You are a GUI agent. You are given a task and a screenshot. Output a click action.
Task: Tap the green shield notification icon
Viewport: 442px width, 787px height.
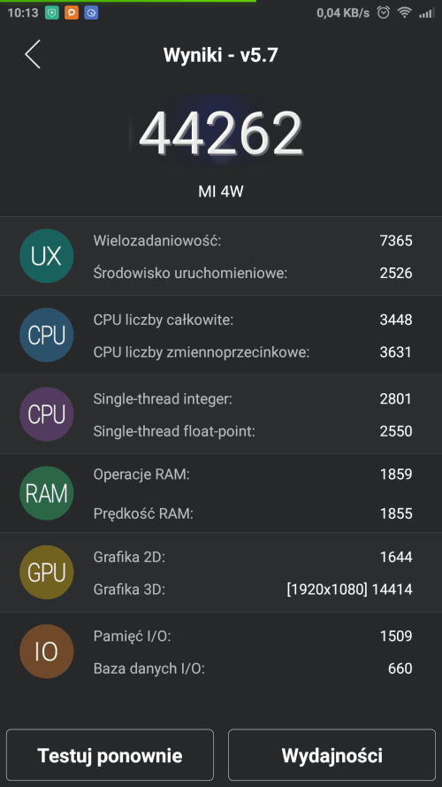[52, 13]
